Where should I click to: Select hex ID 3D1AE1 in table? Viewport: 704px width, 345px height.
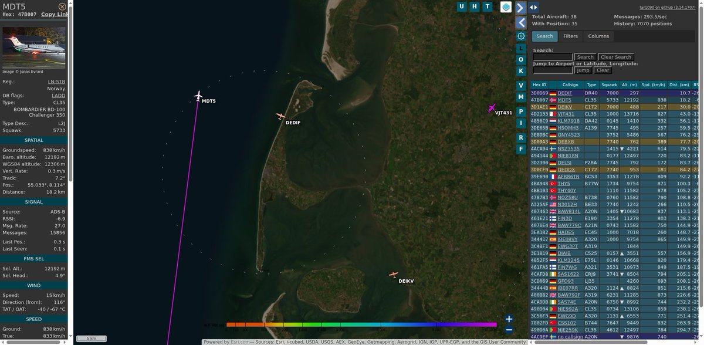pos(539,107)
